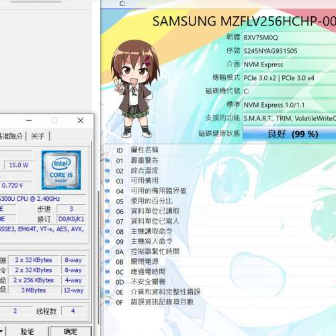Click status icon beside 0A 控制器繁忙時間
The width and height of the screenshot is (336, 336).
pyautogui.click(x=108, y=251)
